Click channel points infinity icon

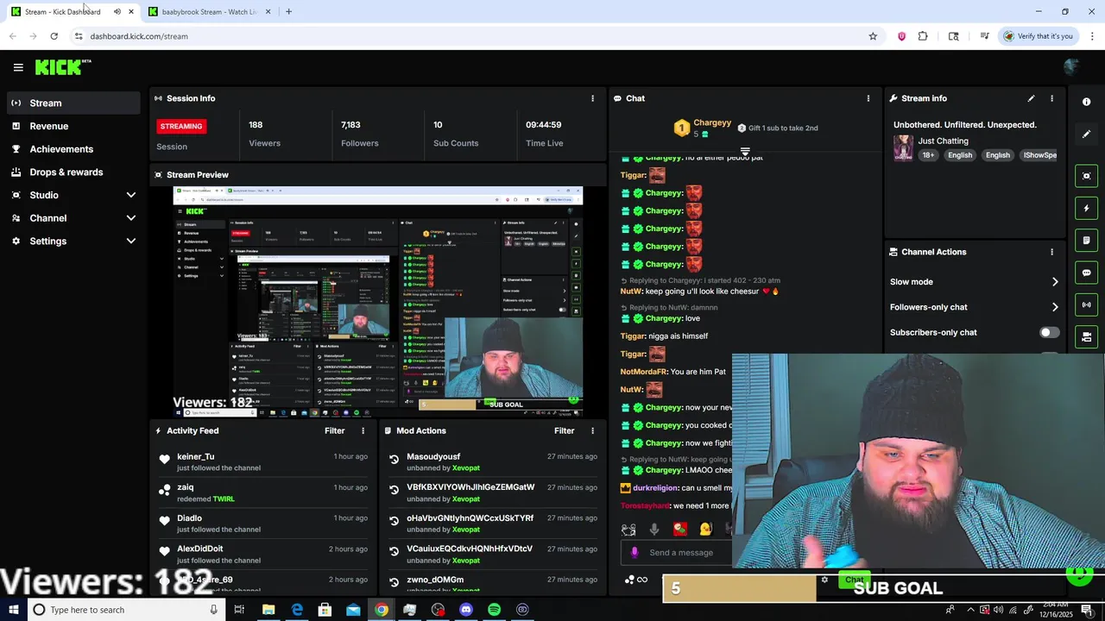tap(636, 580)
